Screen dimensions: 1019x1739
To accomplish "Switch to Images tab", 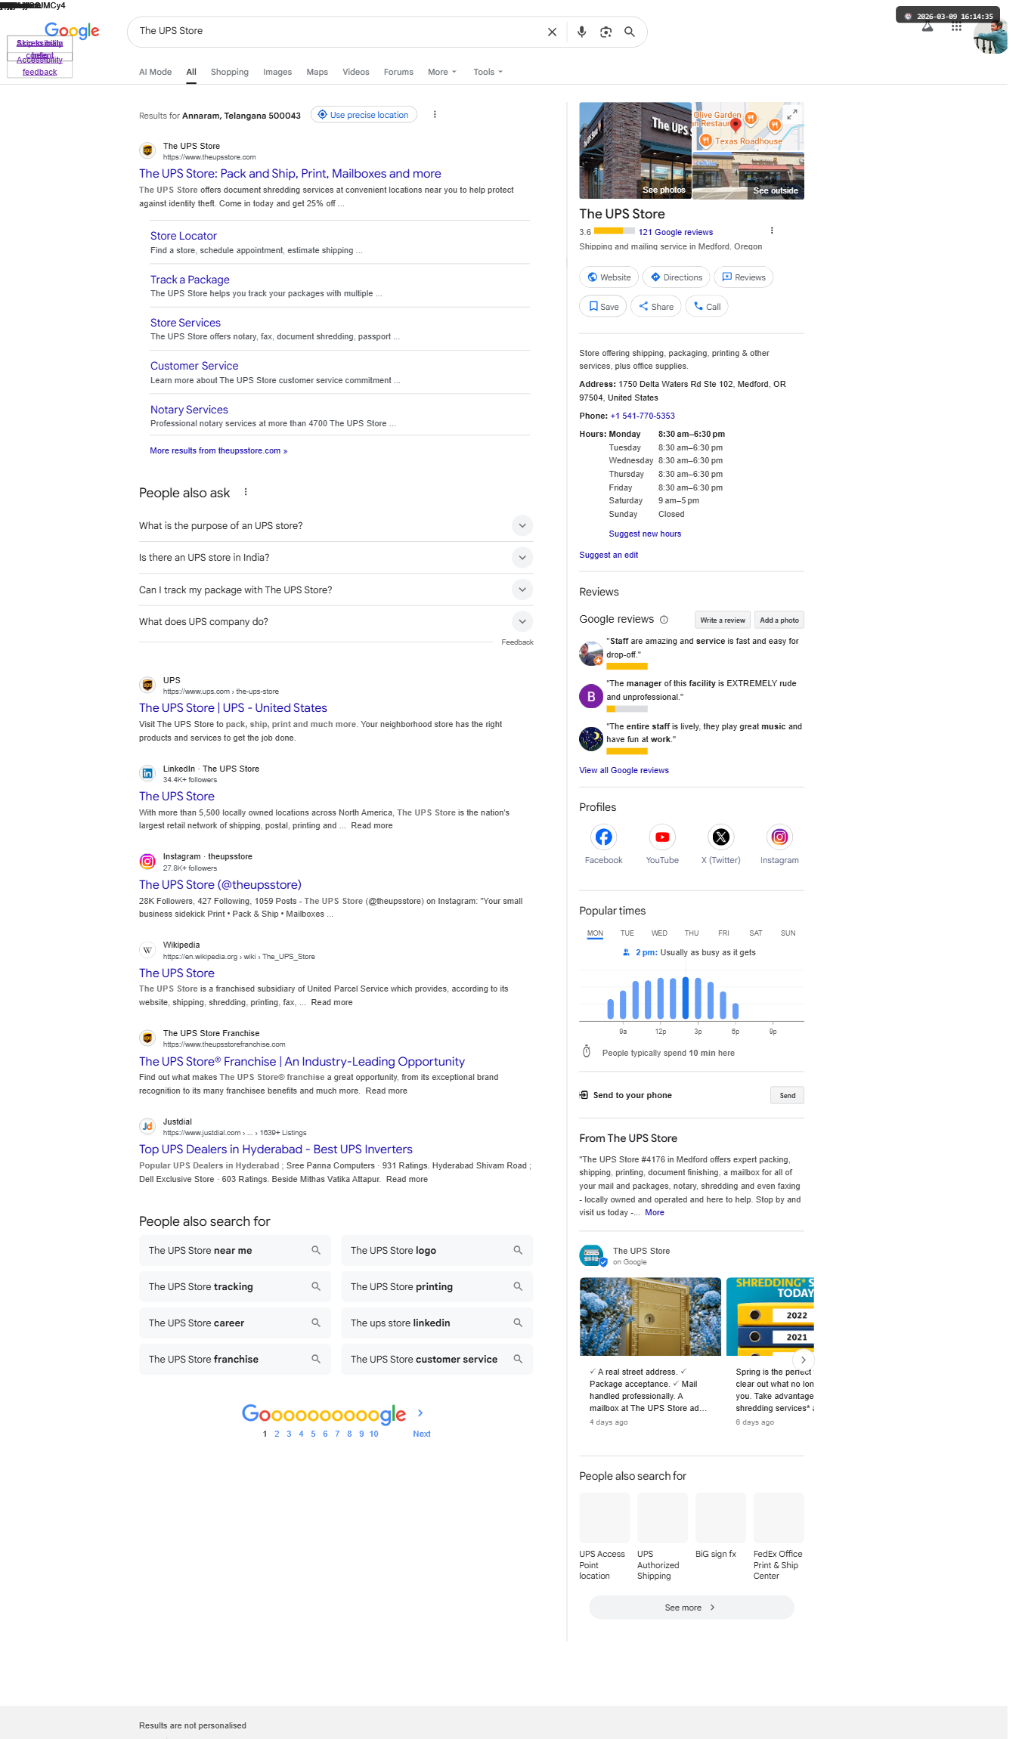I will 277,72.
